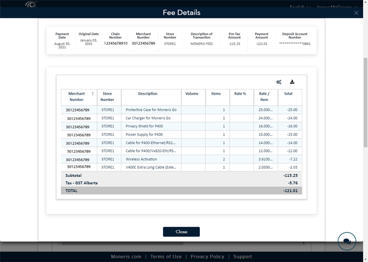The height and width of the screenshot is (262, 368).
Task: Click Privacy Shield for P400 description
Action: [x=144, y=126]
